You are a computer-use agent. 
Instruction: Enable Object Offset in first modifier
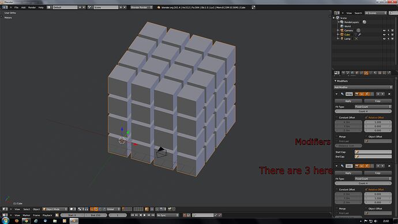(366, 137)
